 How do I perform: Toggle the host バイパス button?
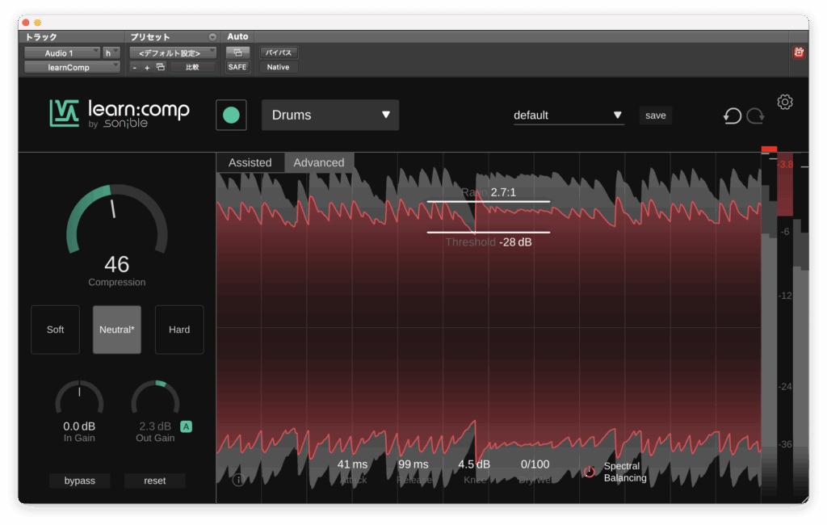click(x=279, y=52)
